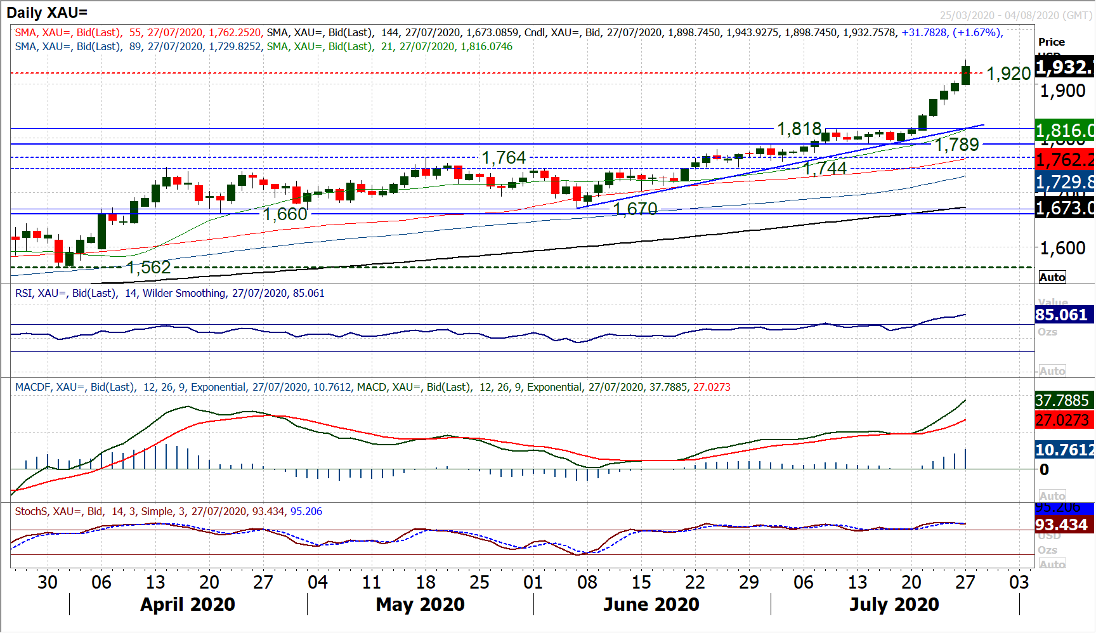Select the green MACD 37.7885 value tag

click(x=1063, y=400)
